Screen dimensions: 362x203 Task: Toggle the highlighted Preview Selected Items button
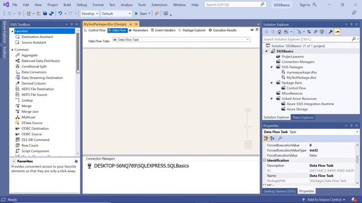(337, 32)
